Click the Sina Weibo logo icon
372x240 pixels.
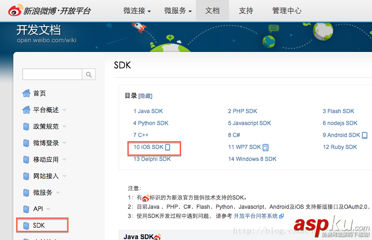pyautogui.click(x=16, y=10)
